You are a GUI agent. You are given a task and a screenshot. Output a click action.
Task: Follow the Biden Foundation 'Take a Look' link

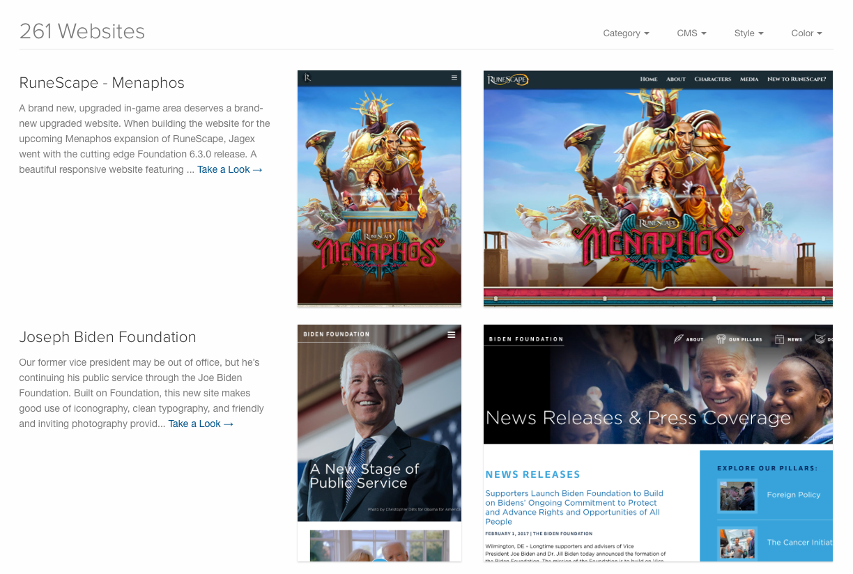pyautogui.click(x=201, y=424)
